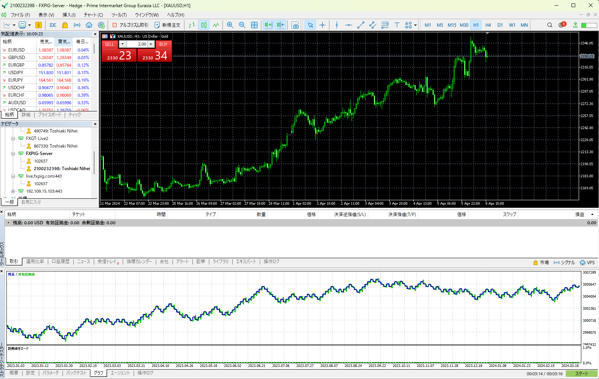Click the LVL level indicator icon
599x379 pixels.
[x=575, y=25]
